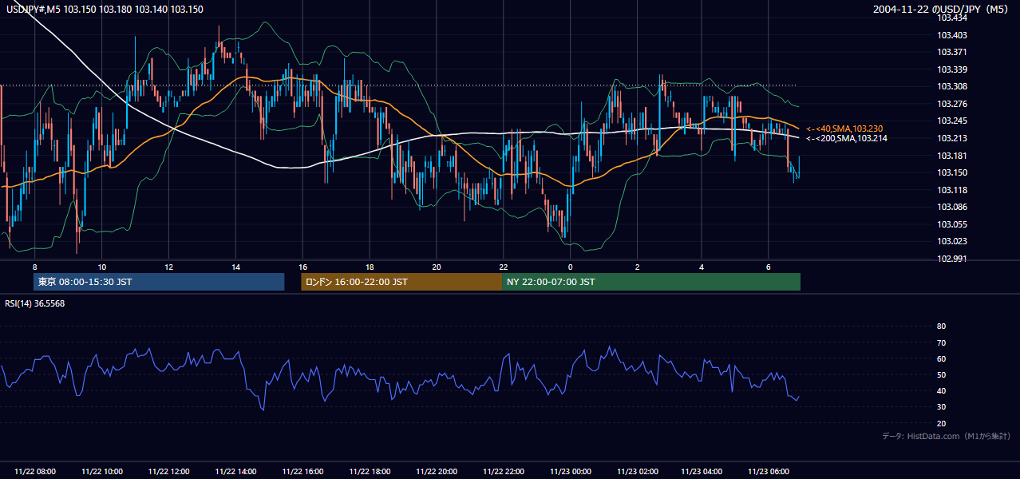Click the 11/23 02:00 time label

(x=637, y=472)
